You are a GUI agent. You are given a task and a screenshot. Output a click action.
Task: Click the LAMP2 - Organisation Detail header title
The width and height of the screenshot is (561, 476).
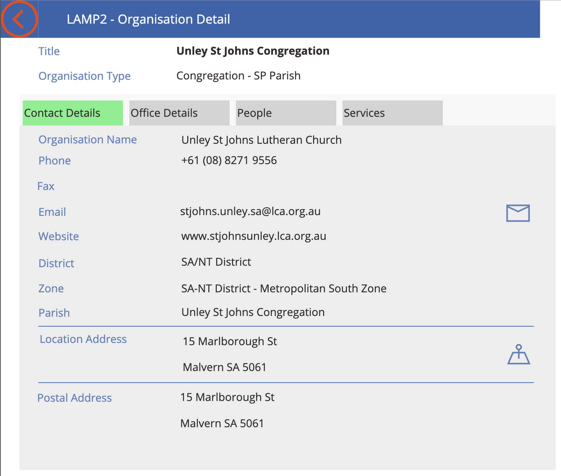coord(148,19)
